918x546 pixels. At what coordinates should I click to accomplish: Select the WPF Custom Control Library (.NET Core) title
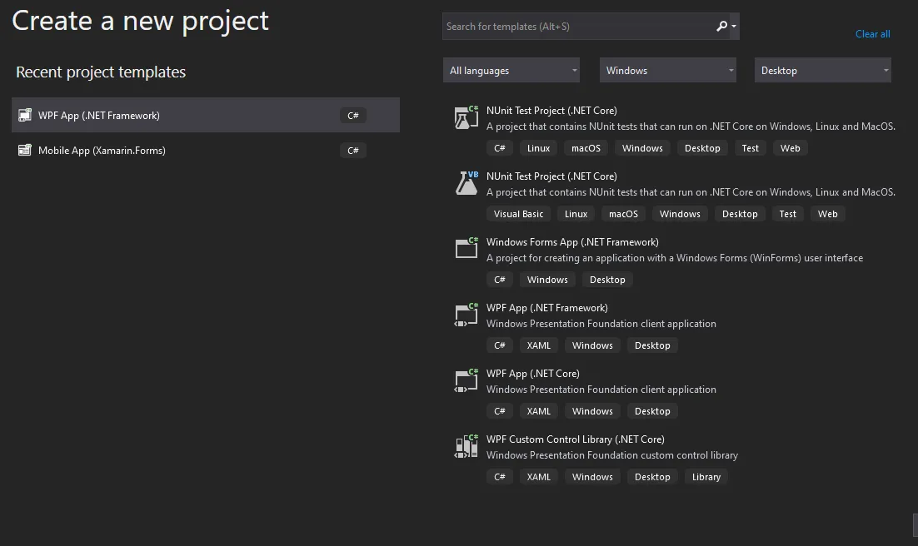(576, 439)
